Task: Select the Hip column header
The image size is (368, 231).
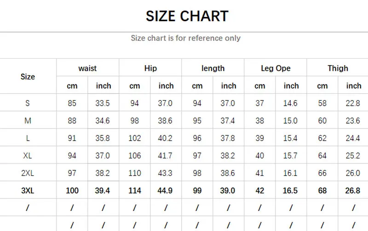Action: click(150, 68)
